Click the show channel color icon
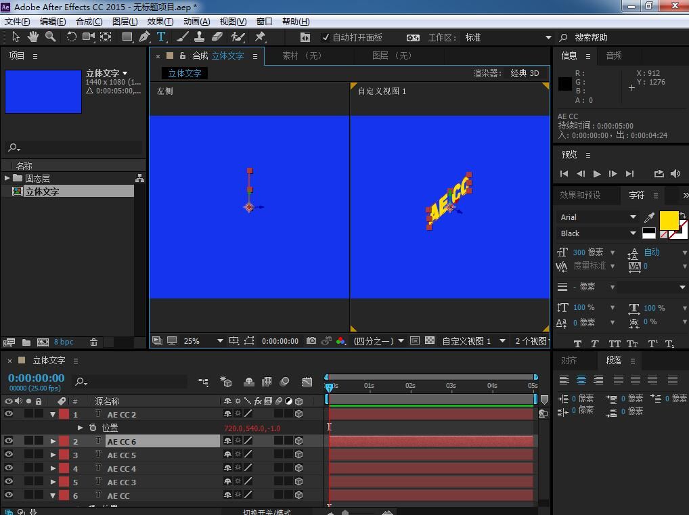Viewport: 689px width, 515px height. (x=340, y=340)
